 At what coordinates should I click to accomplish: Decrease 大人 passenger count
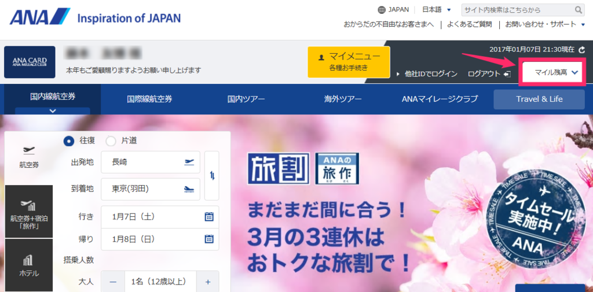113,282
